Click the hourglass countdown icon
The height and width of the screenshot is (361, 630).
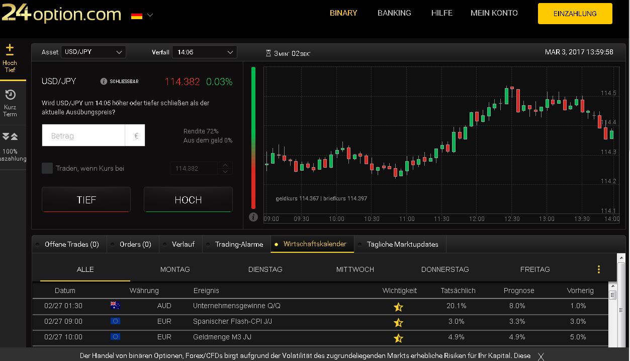click(268, 52)
